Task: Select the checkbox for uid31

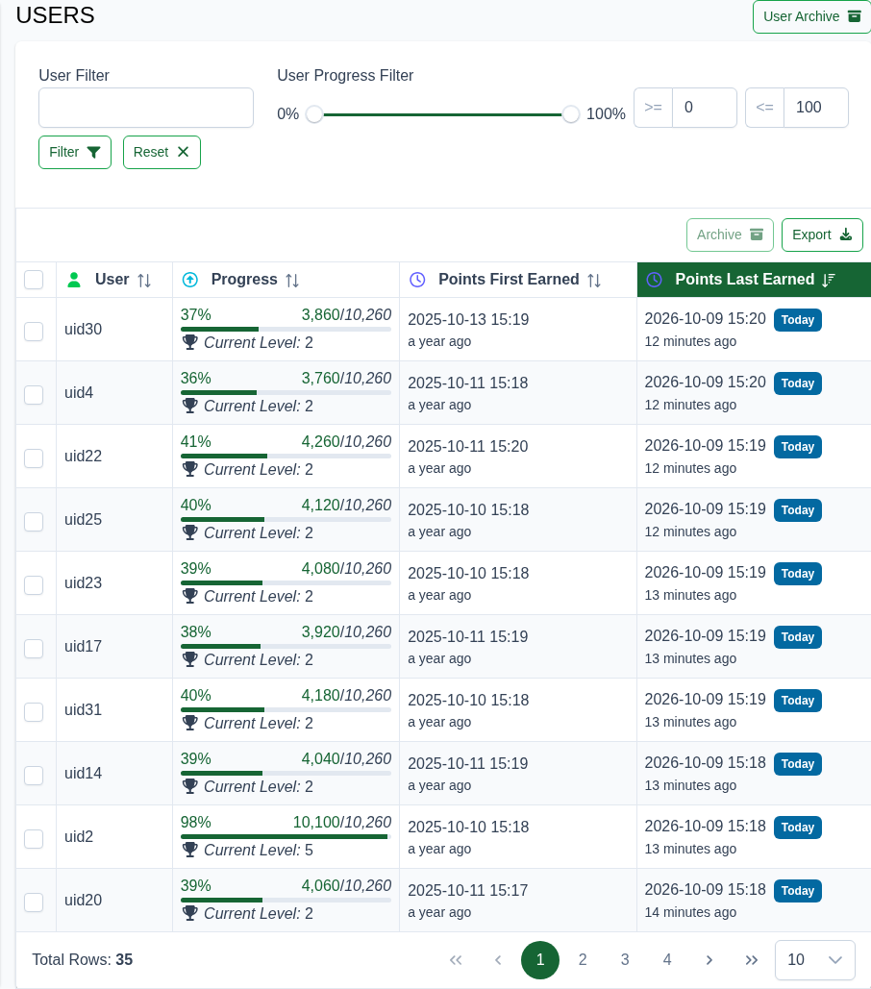Action: tap(34, 712)
